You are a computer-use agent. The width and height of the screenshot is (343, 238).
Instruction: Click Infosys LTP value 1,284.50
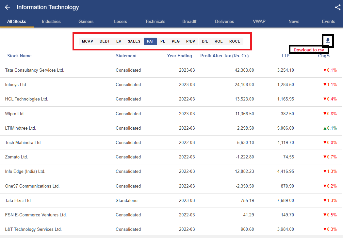[x=286, y=84]
